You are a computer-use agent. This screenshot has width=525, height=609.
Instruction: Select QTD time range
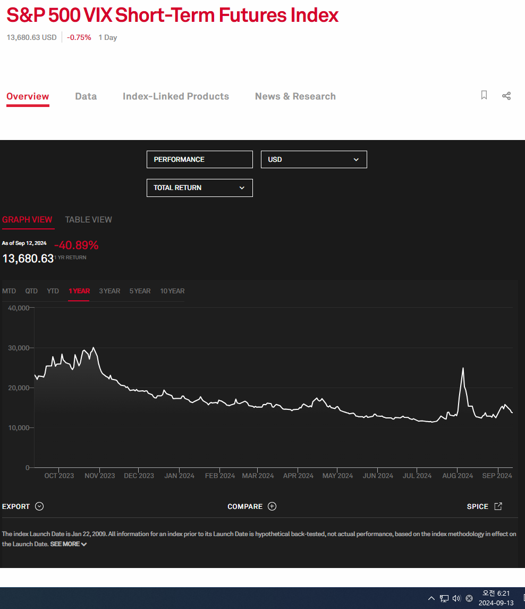tap(31, 291)
